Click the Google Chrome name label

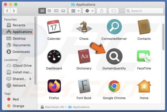click(x=114, y=98)
